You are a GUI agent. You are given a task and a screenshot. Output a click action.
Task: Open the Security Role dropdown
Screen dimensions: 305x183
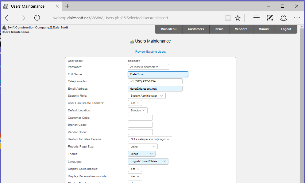[x=147, y=96]
